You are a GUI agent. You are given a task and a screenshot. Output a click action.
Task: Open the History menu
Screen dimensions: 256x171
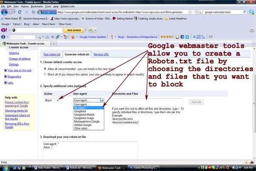tap(25, 6)
